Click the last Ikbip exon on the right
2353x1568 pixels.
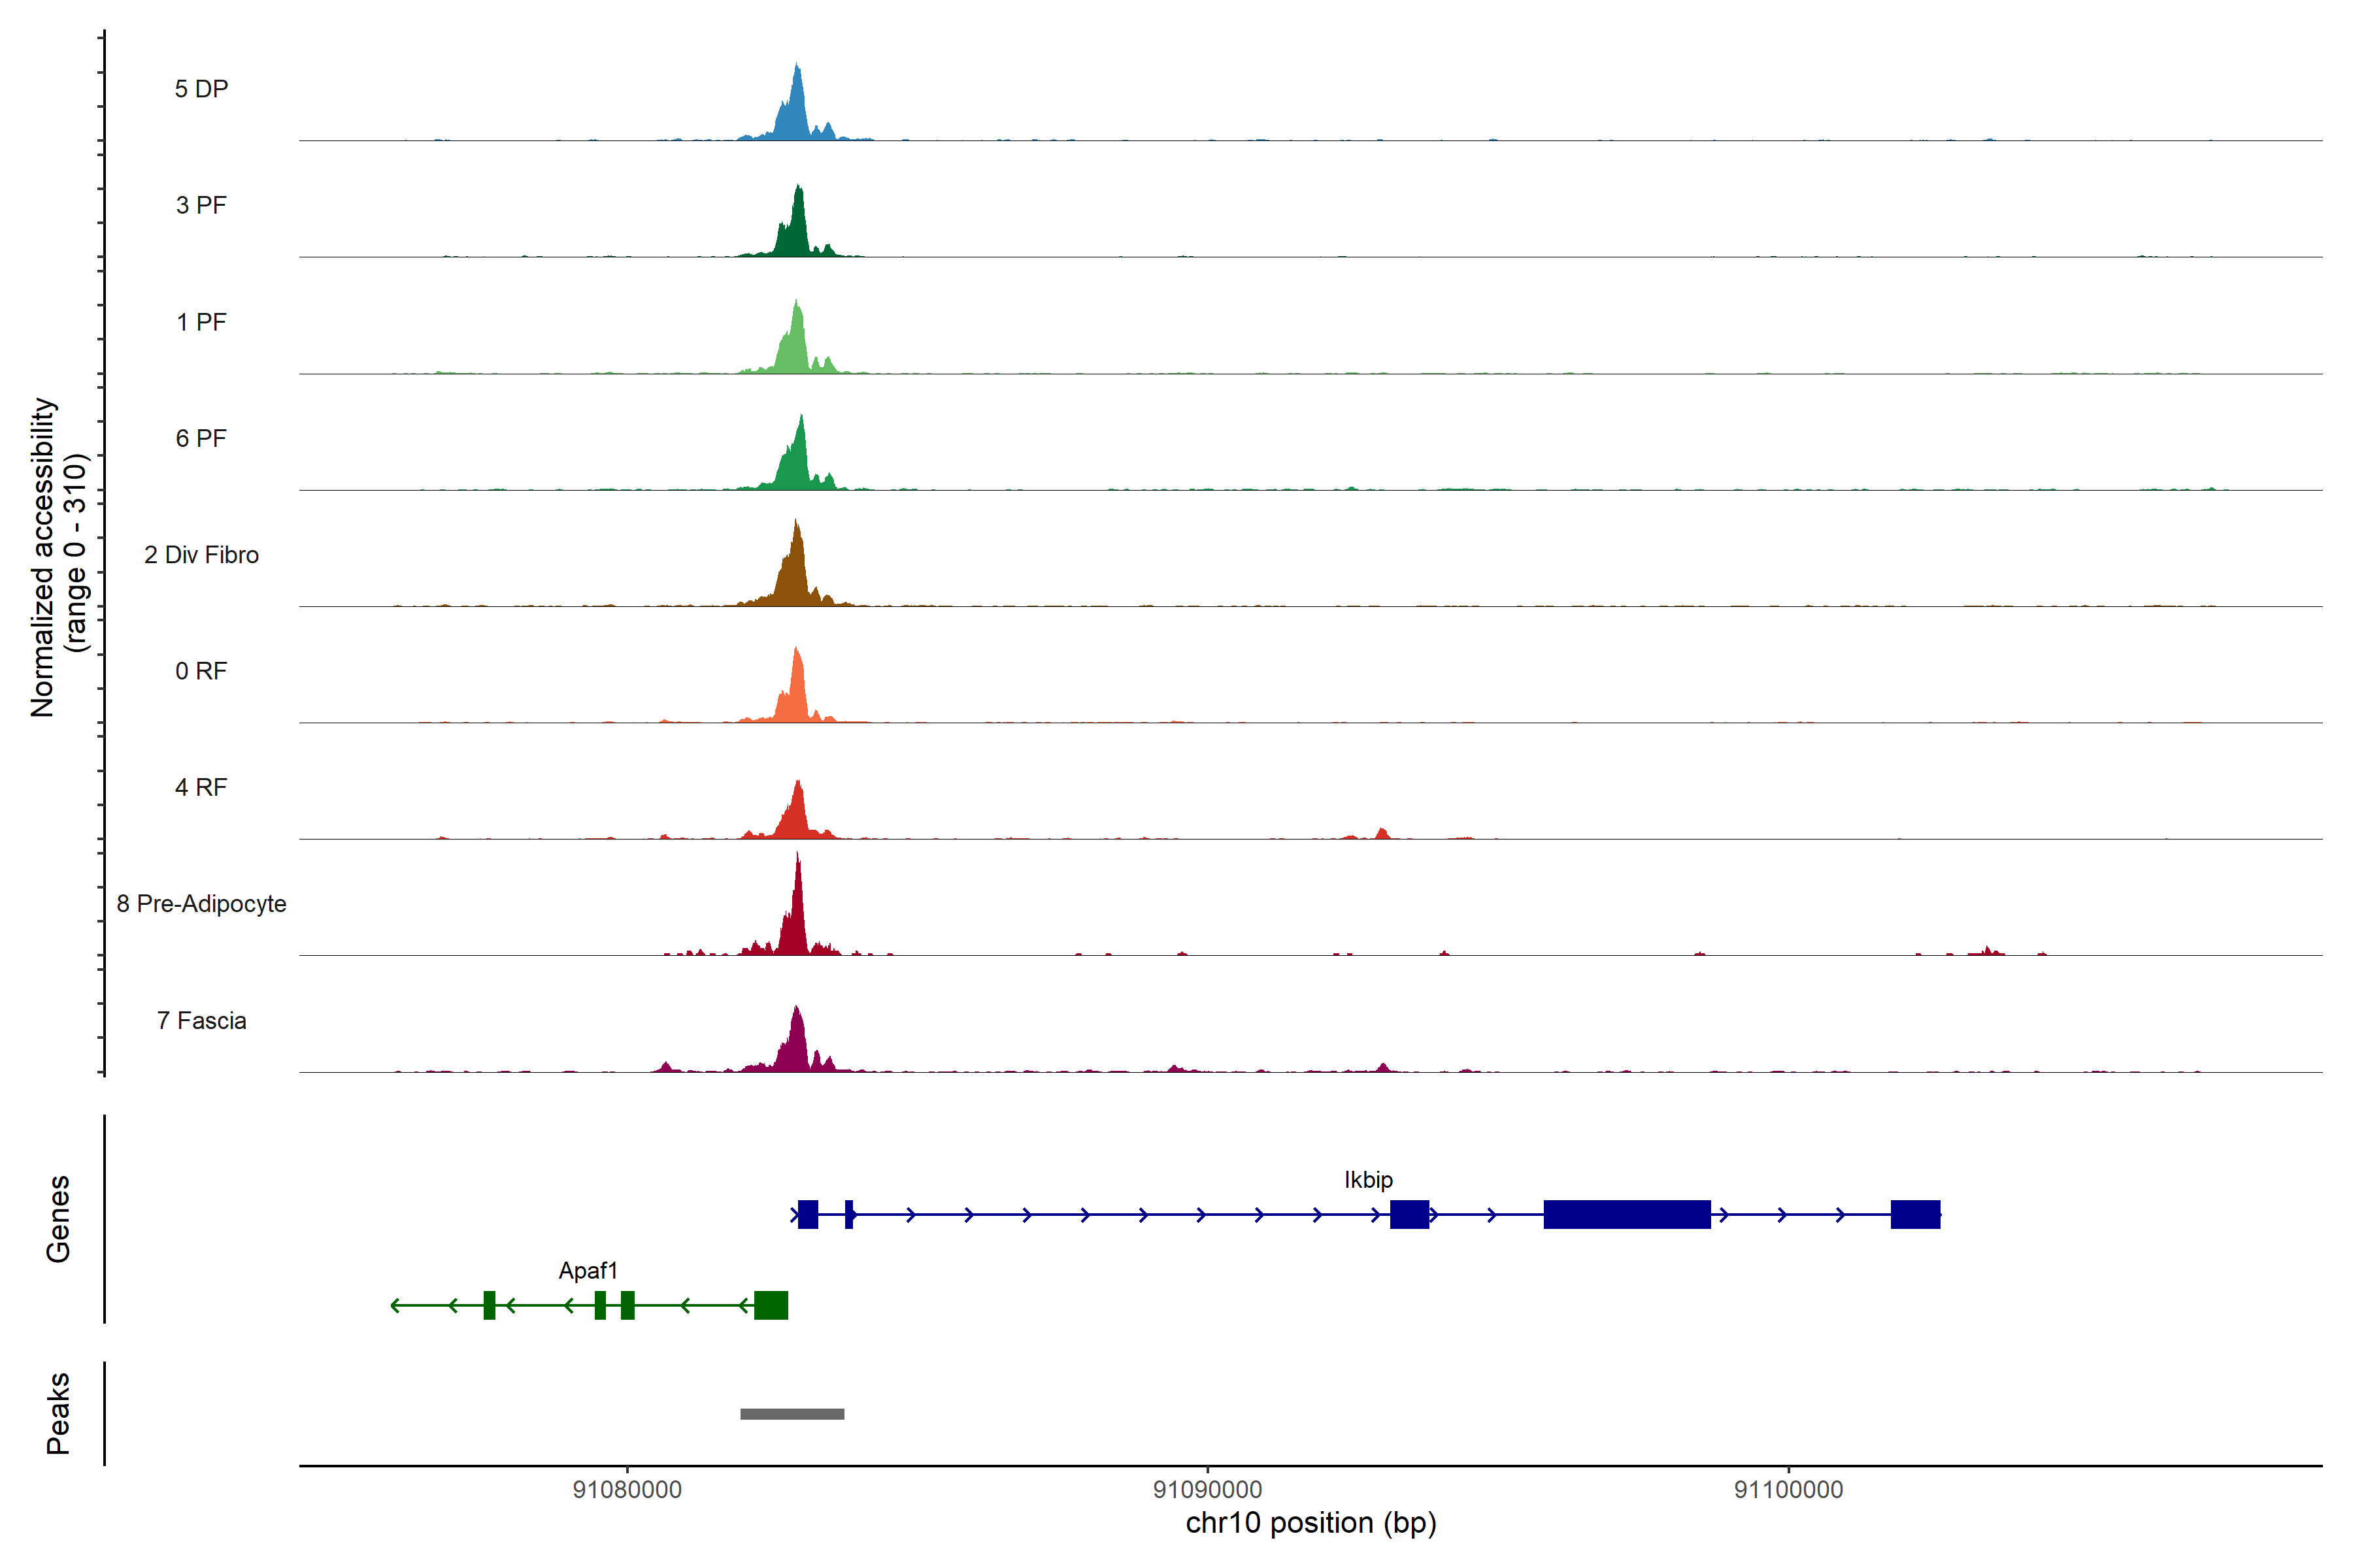click(1915, 1214)
